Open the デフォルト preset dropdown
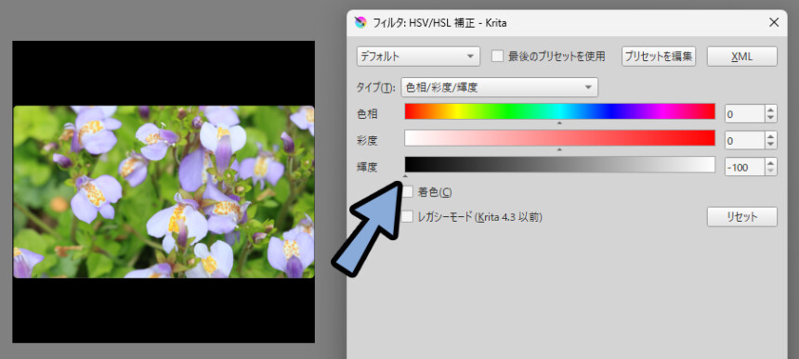Viewport: 799px width, 359px height. [418, 57]
